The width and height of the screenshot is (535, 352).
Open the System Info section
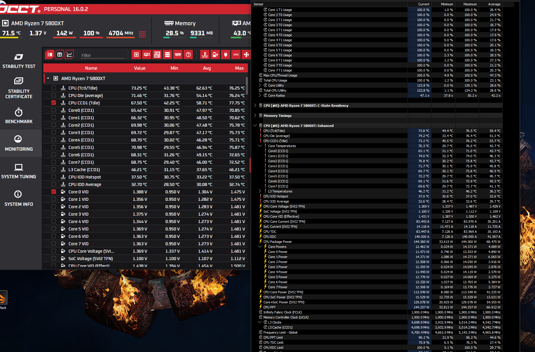tap(19, 199)
